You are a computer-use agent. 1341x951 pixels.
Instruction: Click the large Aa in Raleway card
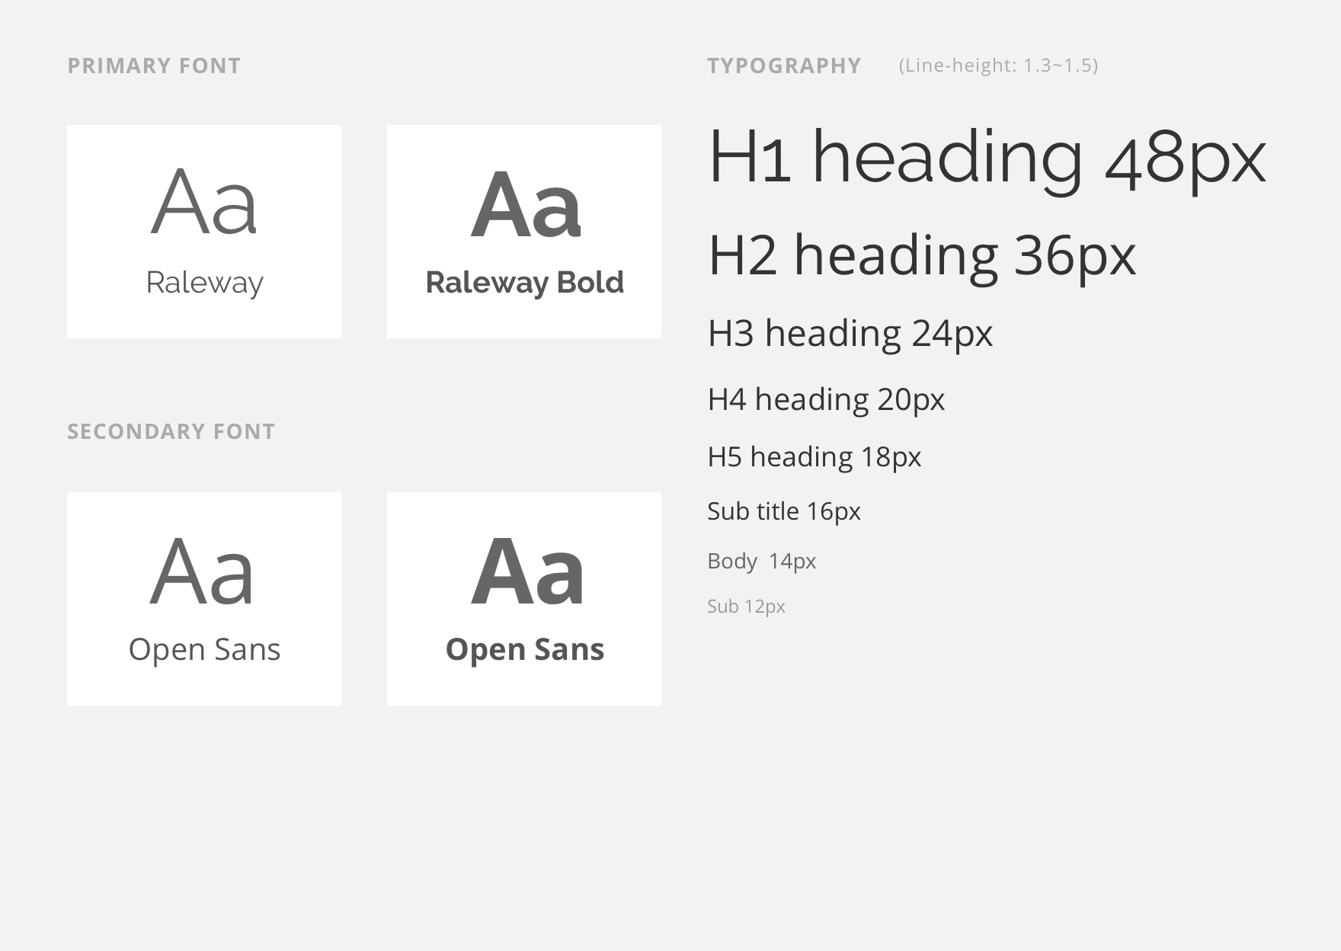point(204,202)
